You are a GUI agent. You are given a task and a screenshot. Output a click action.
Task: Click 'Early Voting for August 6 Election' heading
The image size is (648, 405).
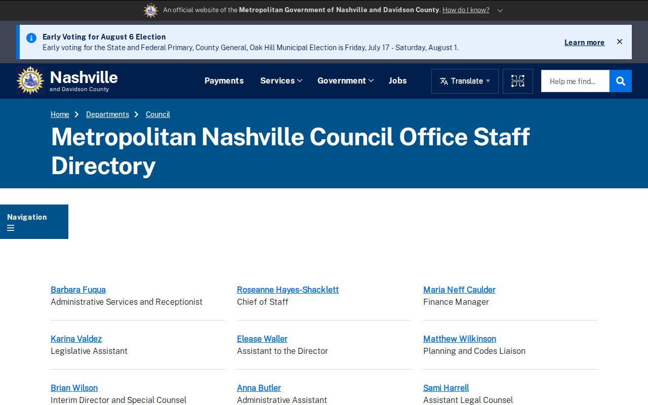click(x=104, y=37)
